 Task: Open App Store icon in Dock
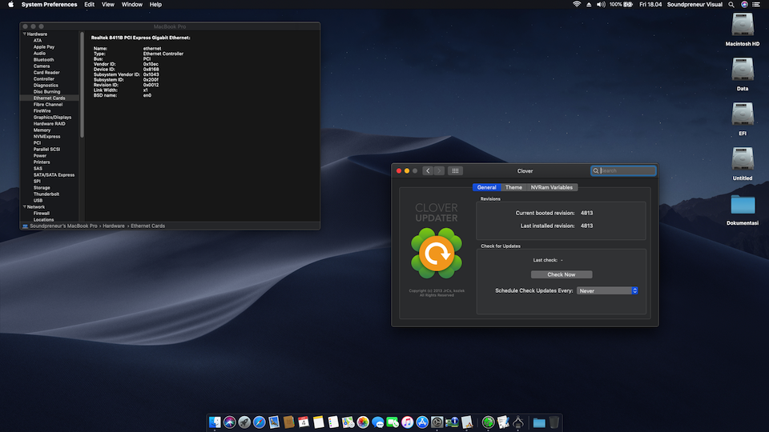coord(422,422)
